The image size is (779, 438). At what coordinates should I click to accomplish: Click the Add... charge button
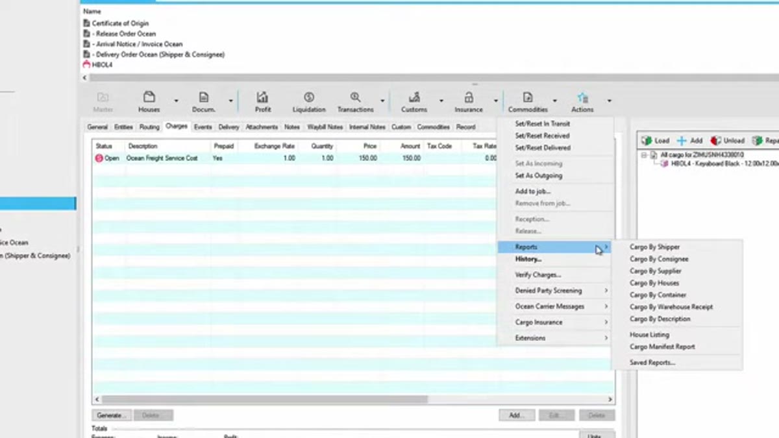[517, 415]
